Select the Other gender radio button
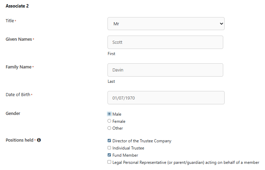Viewport: 265px width, 170px height. (x=109, y=128)
